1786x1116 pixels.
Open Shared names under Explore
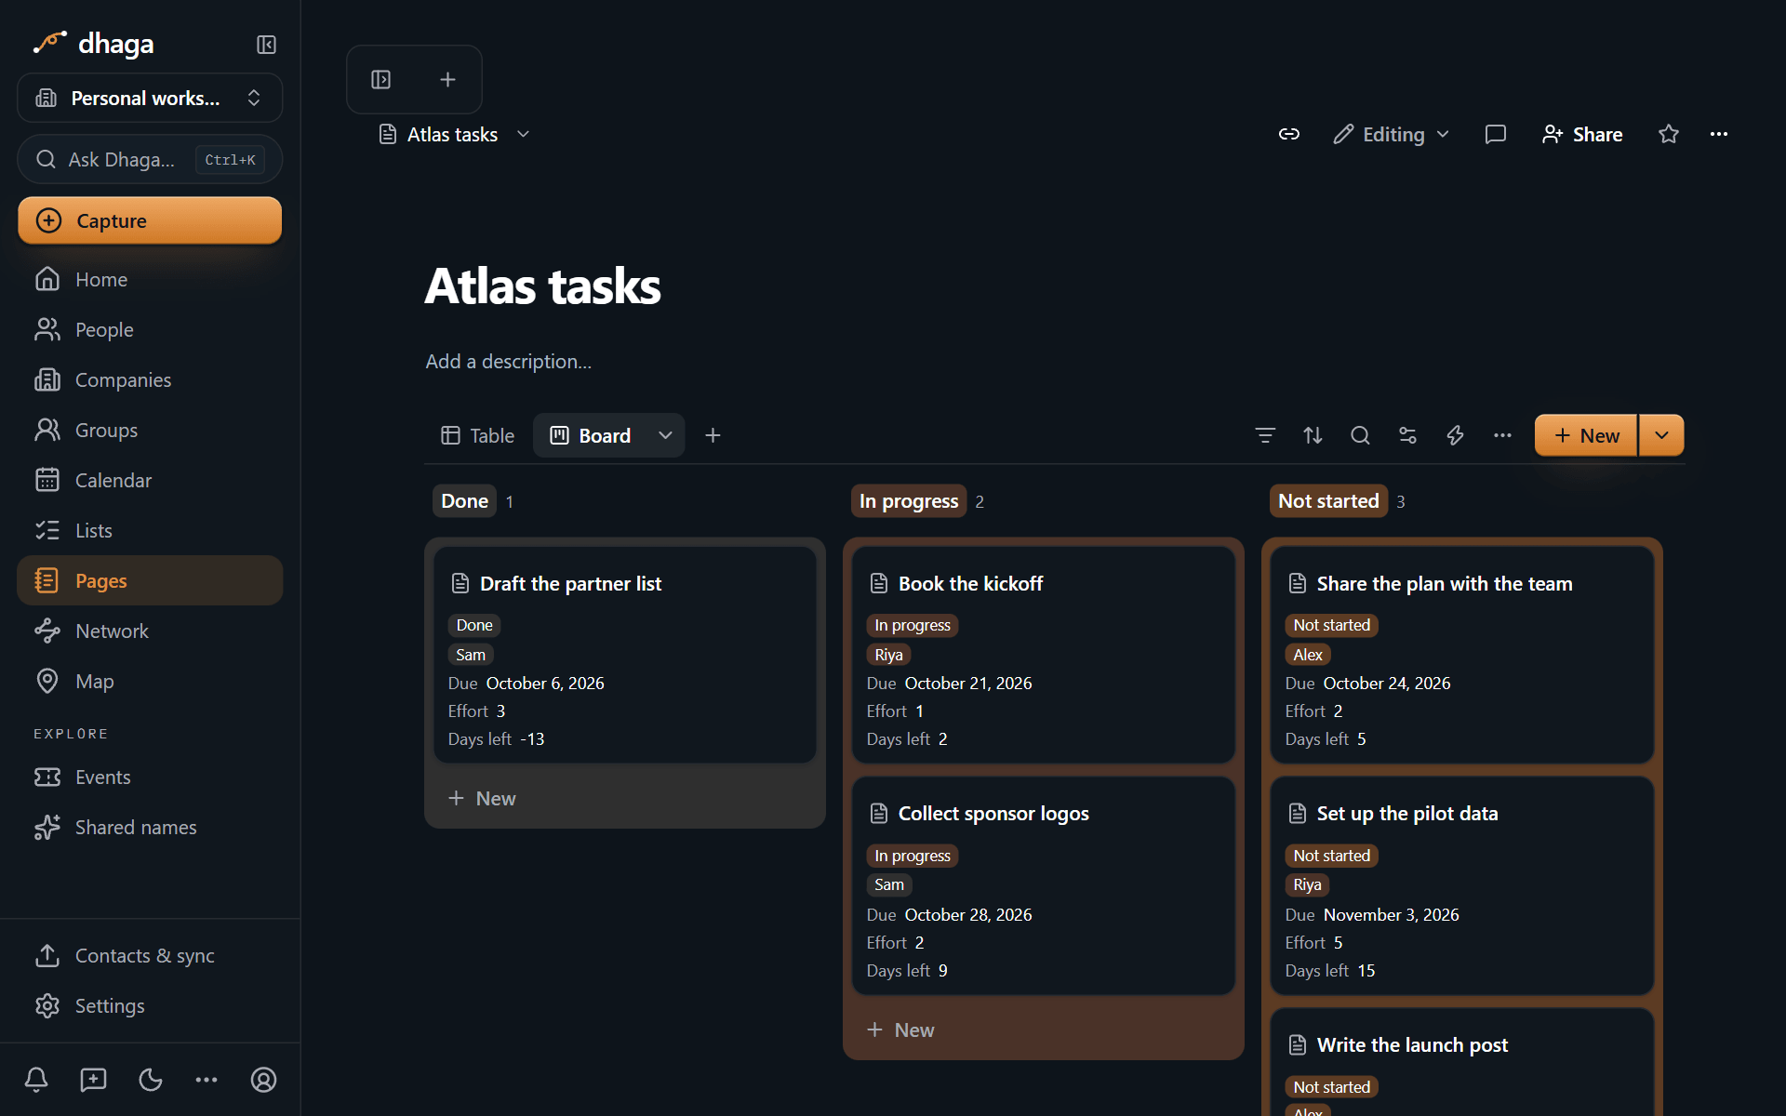pyautogui.click(x=150, y=827)
